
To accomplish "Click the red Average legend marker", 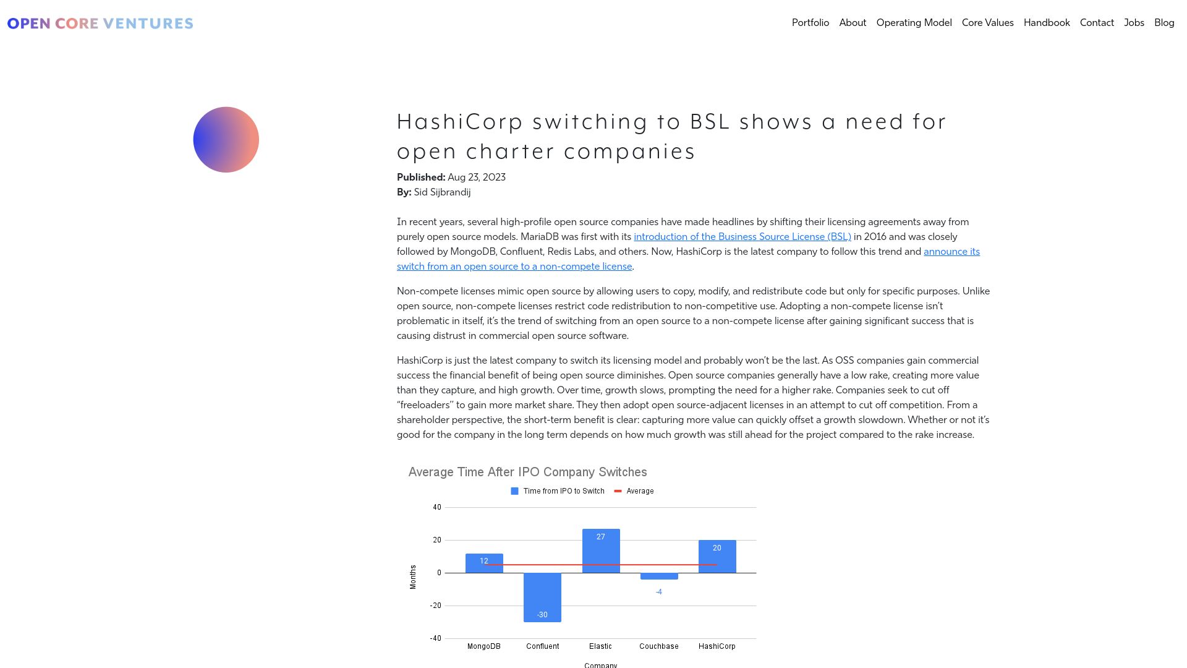I will click(x=618, y=491).
